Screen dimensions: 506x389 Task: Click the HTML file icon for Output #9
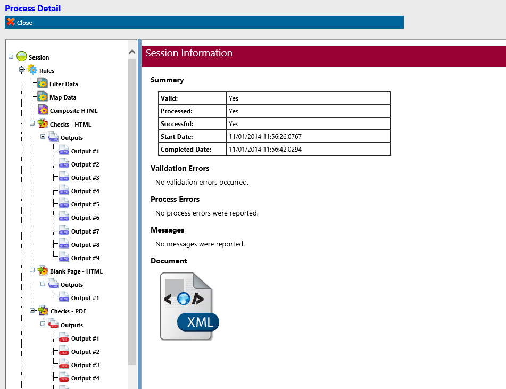[64, 257]
